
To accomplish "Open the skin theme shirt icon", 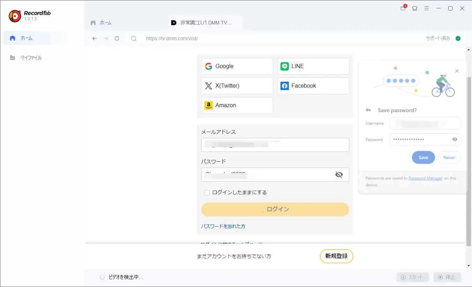I will 414,8.
